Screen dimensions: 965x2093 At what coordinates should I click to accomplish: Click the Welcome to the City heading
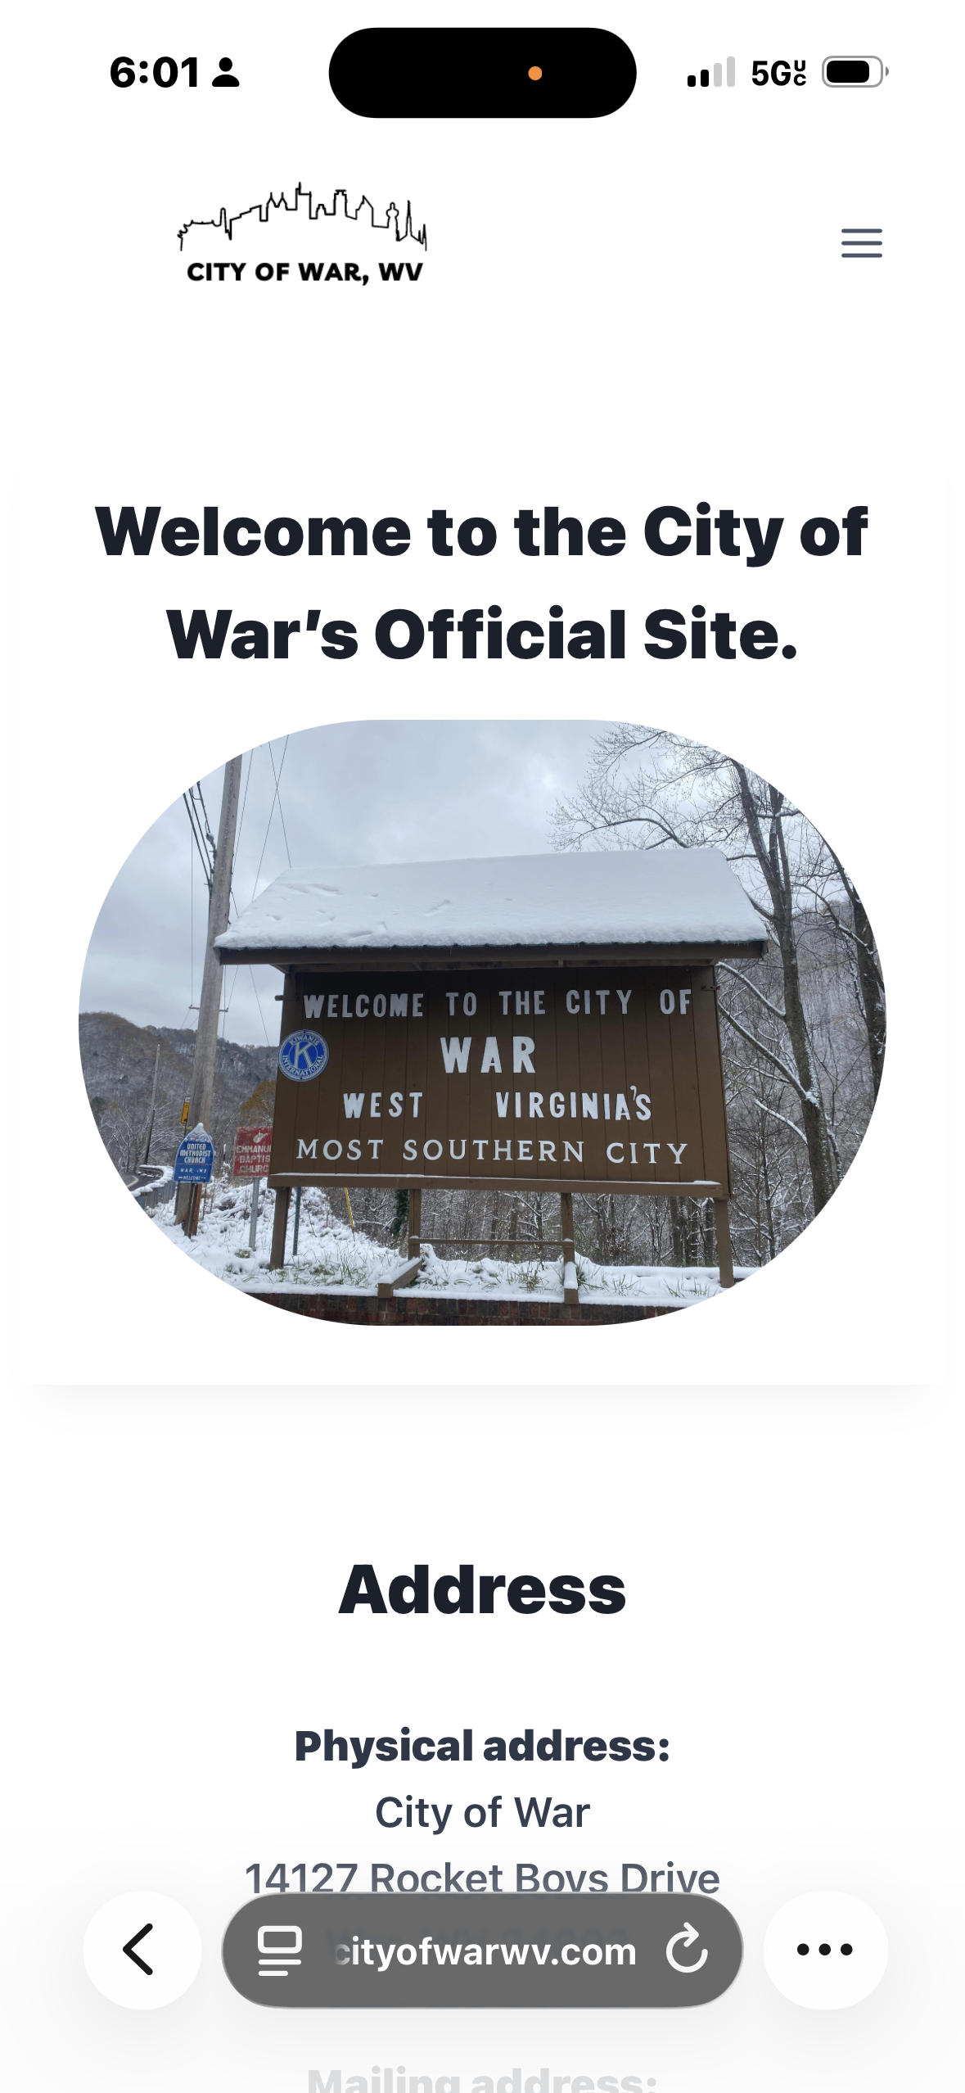point(482,582)
